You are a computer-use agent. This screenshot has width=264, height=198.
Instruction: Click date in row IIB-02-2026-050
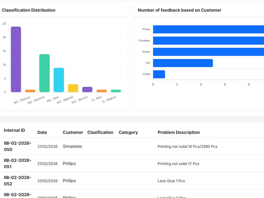[48, 147]
